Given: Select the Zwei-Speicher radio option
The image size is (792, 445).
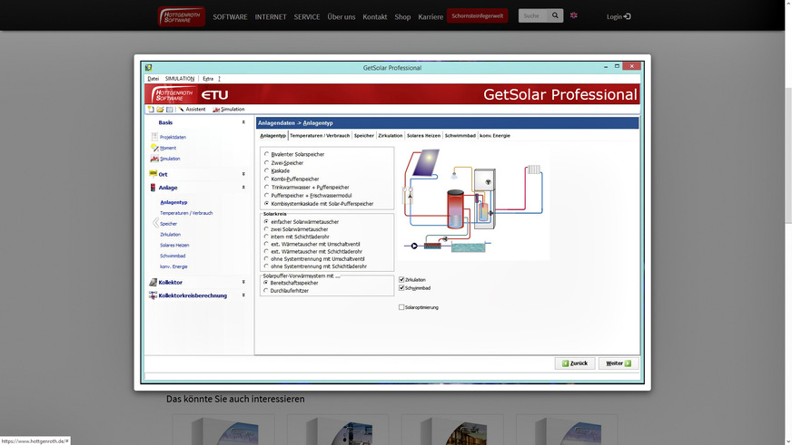Looking at the screenshot, I should (266, 162).
